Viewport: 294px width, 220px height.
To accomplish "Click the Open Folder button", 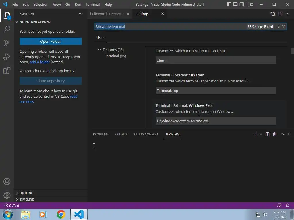I will click(x=51, y=41).
